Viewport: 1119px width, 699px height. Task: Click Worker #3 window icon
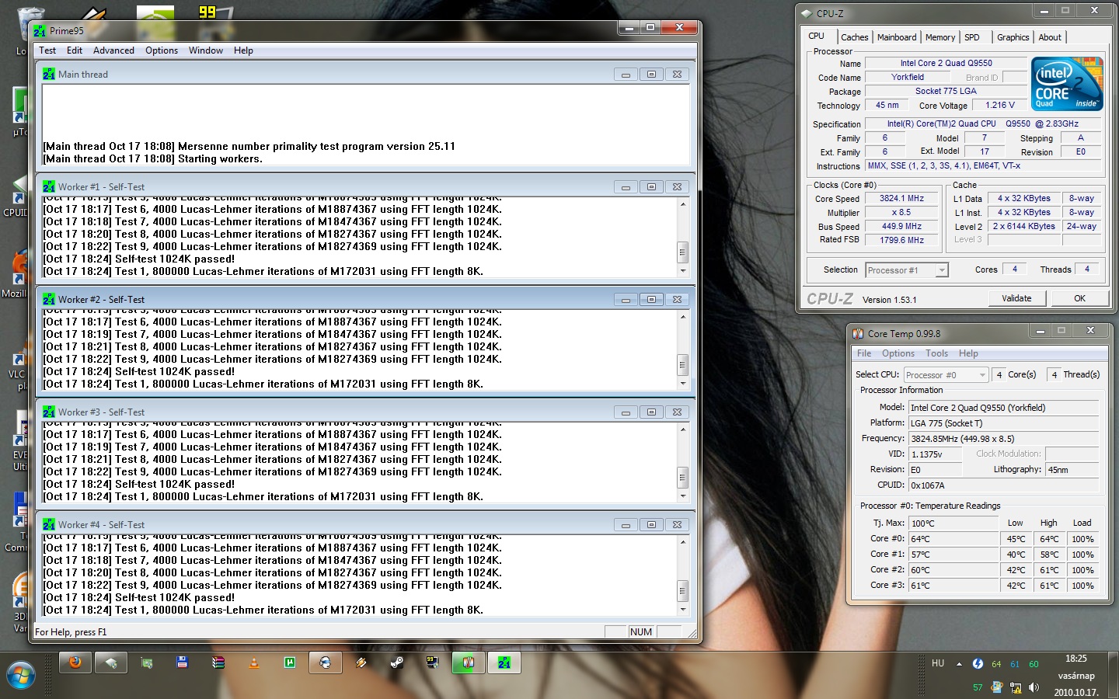49,412
